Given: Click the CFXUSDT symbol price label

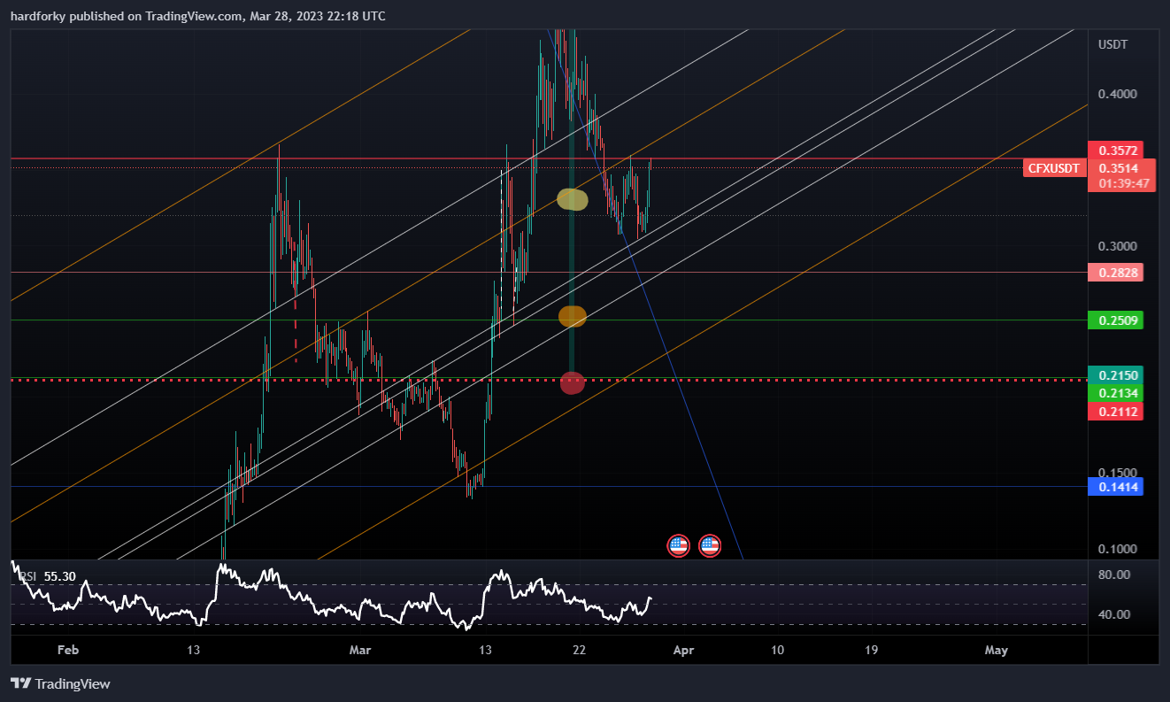Looking at the screenshot, I should click(x=1054, y=167).
